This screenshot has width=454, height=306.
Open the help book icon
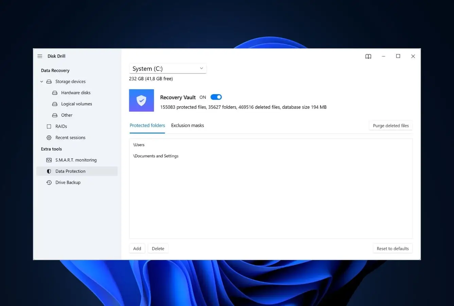point(368,56)
